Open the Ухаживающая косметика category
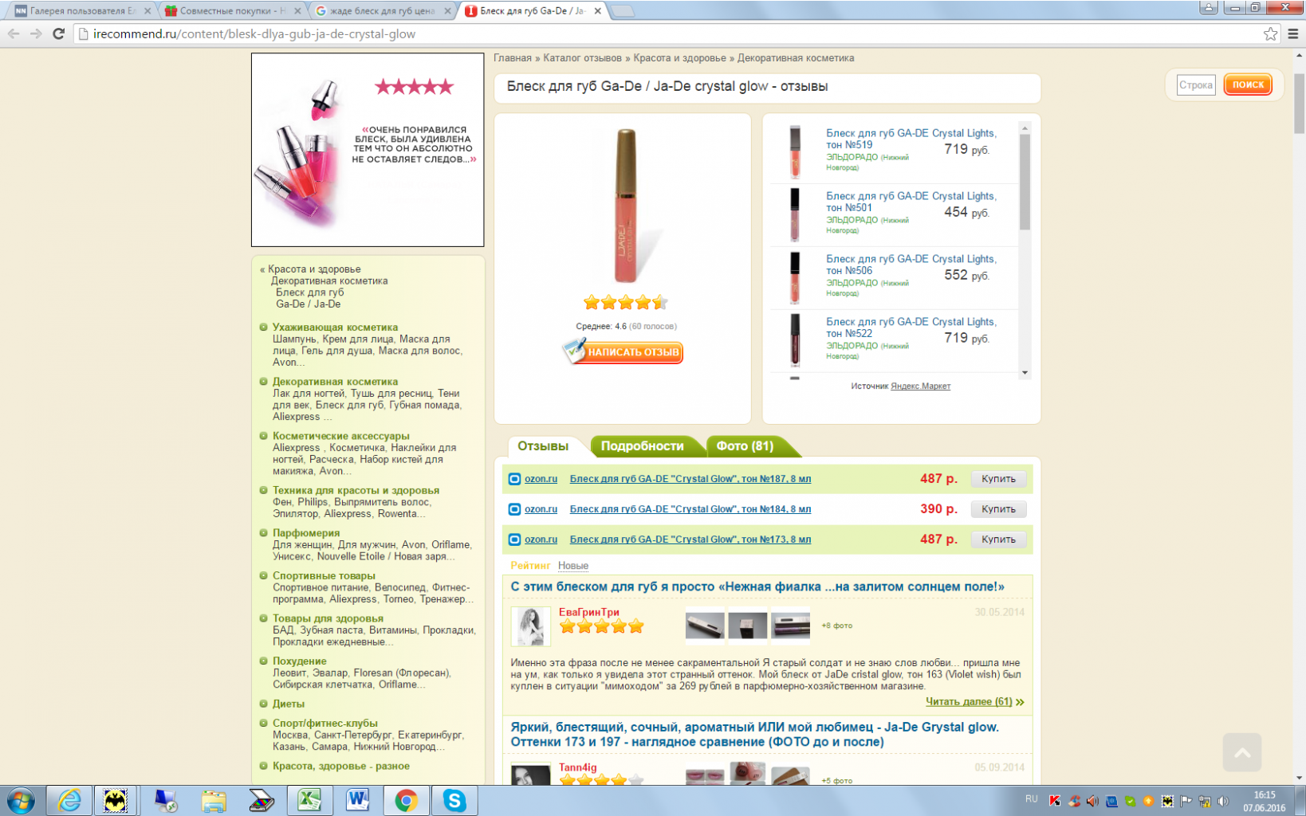Screen dimensions: 1306x816 (x=335, y=328)
